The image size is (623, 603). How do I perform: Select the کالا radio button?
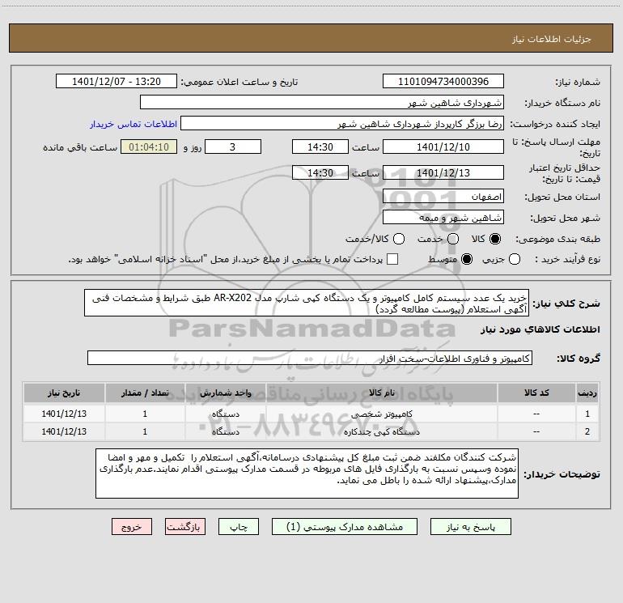tap(495, 239)
